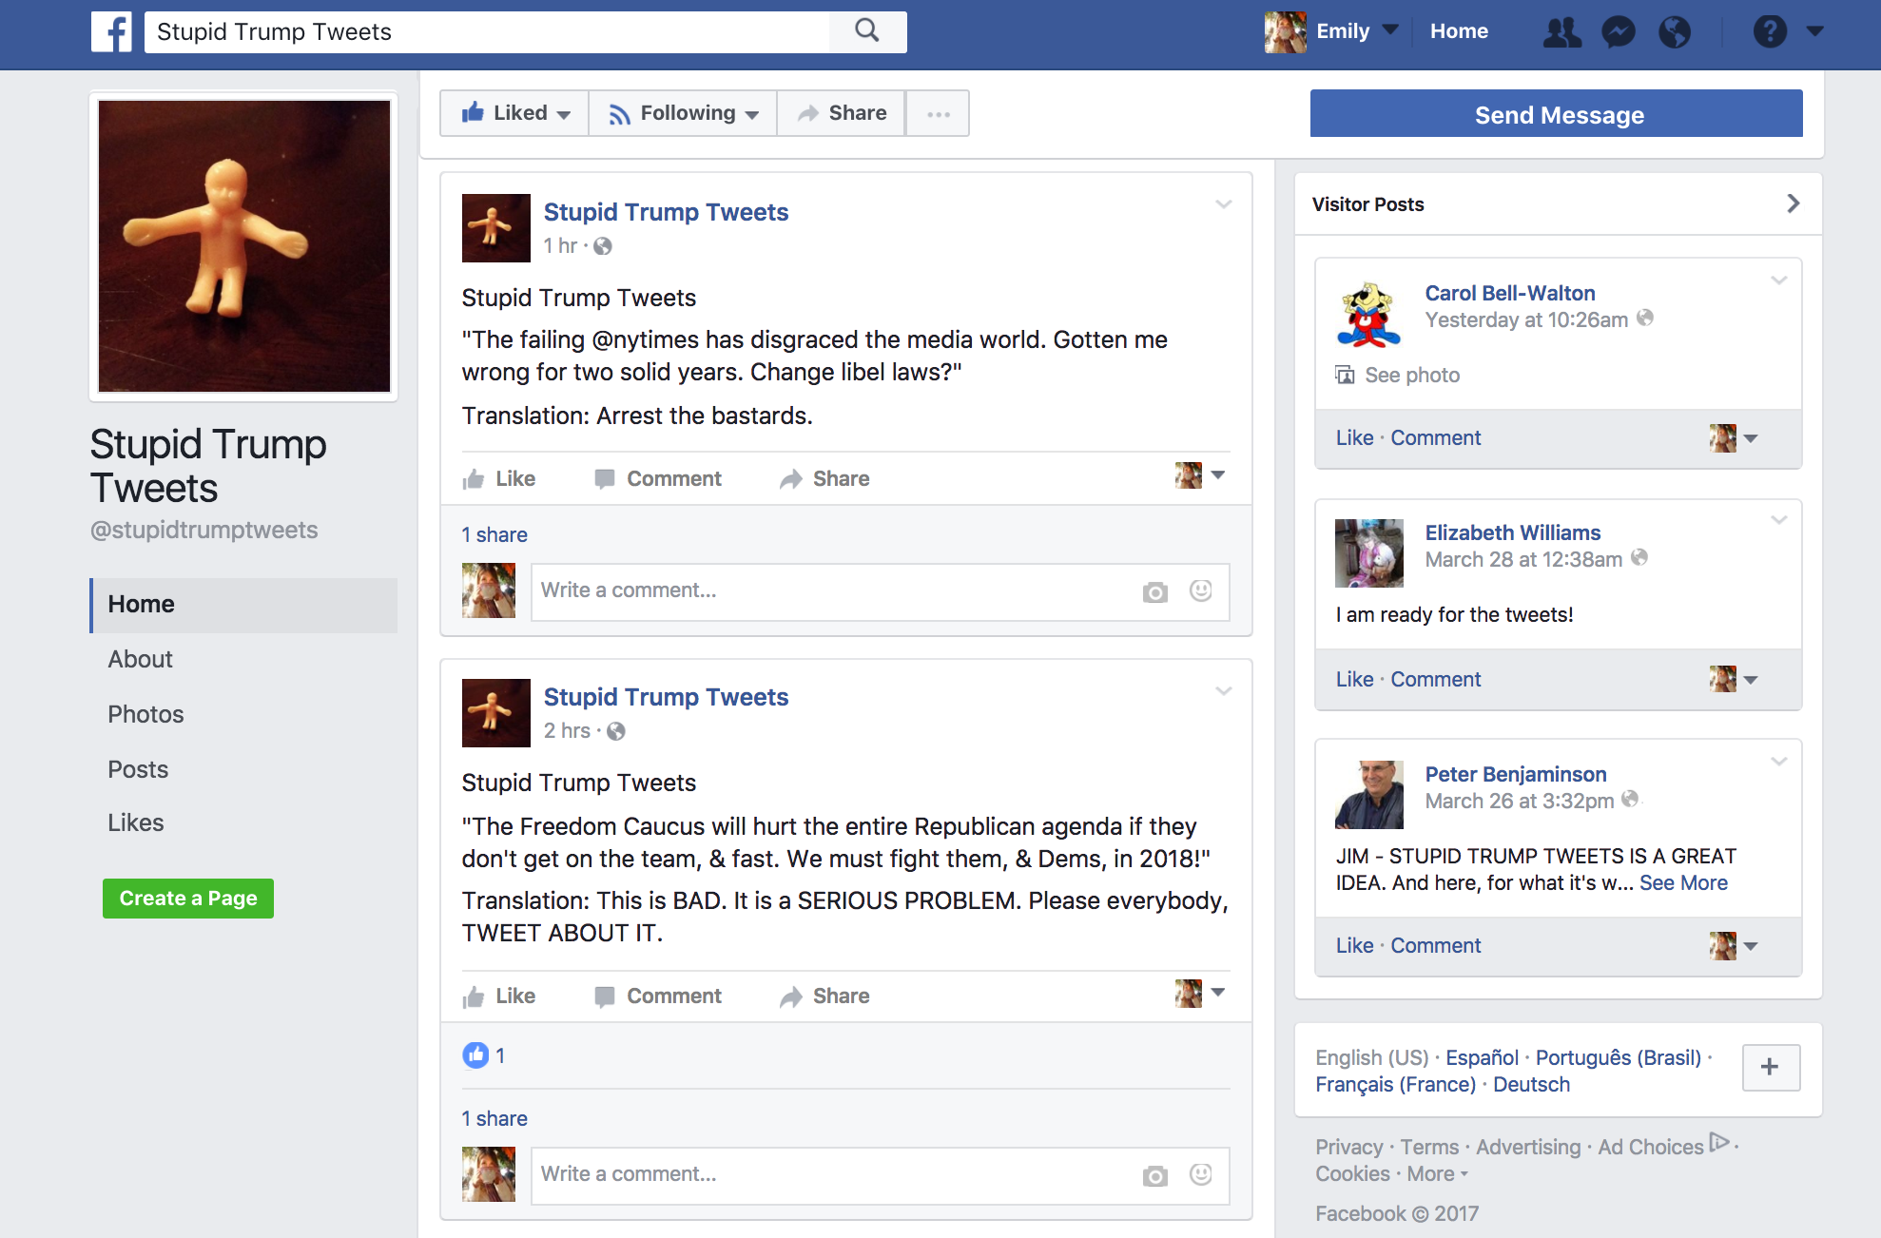
Task: Click camera icon in first comment box
Action: point(1154,592)
